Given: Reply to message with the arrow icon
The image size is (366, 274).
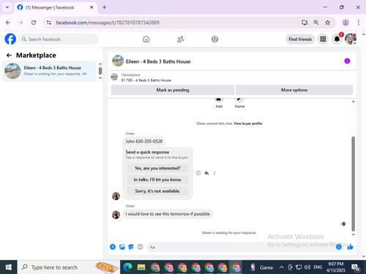Looking at the screenshot, I should [x=206, y=173].
